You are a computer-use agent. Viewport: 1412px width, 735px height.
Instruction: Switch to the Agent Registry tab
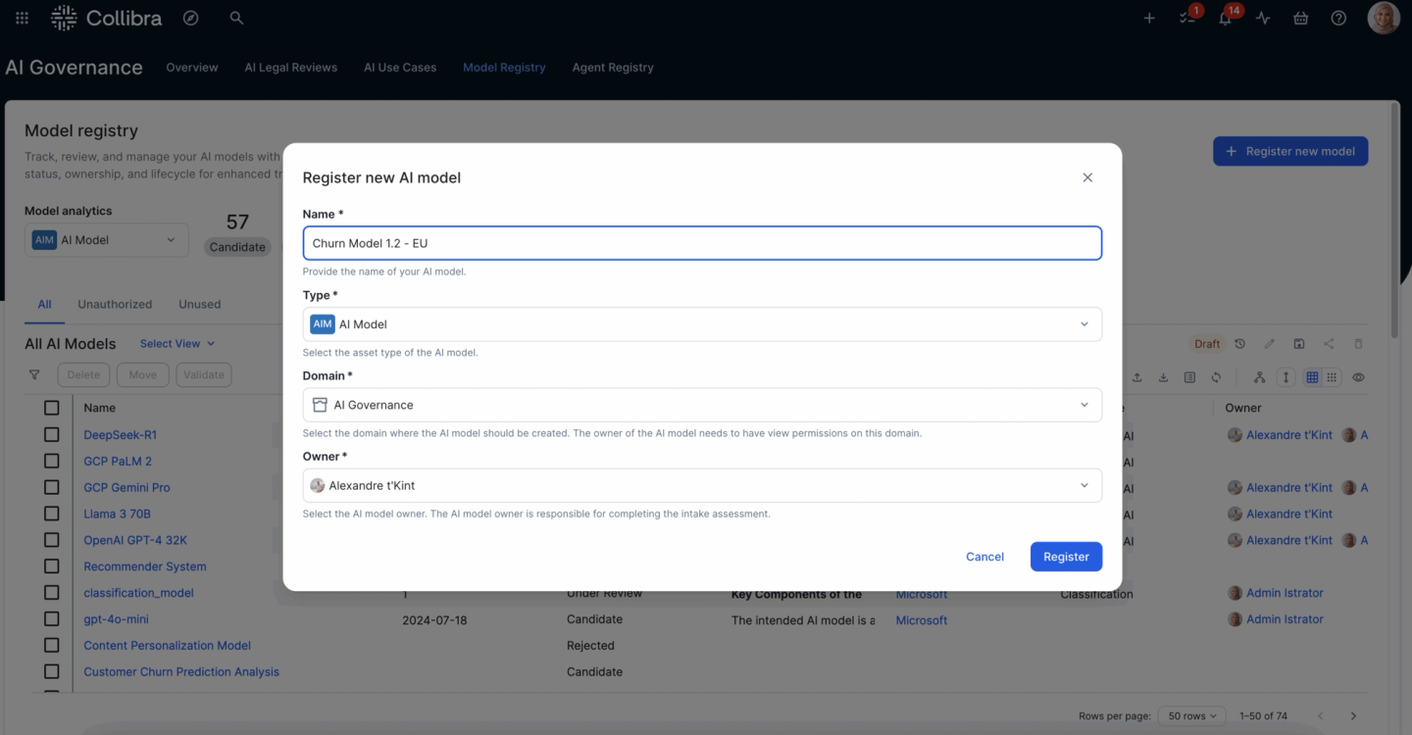[x=612, y=67]
